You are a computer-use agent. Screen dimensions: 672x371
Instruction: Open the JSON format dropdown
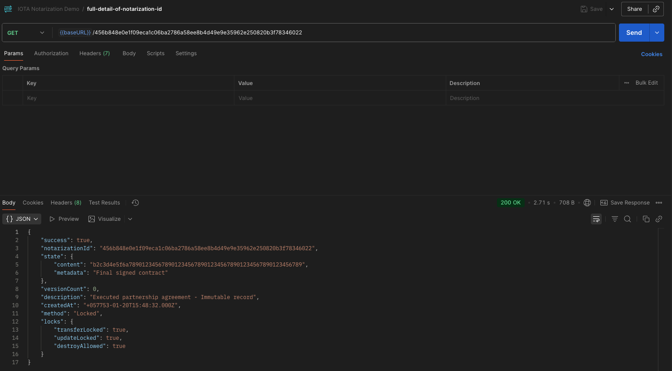tap(22, 219)
